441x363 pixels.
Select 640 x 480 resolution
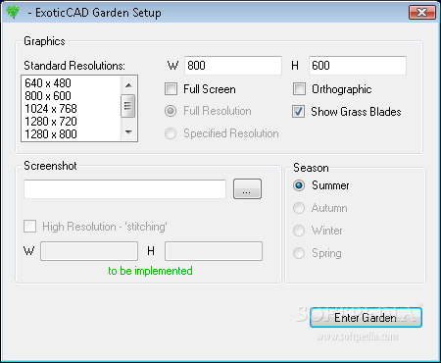pos(48,83)
